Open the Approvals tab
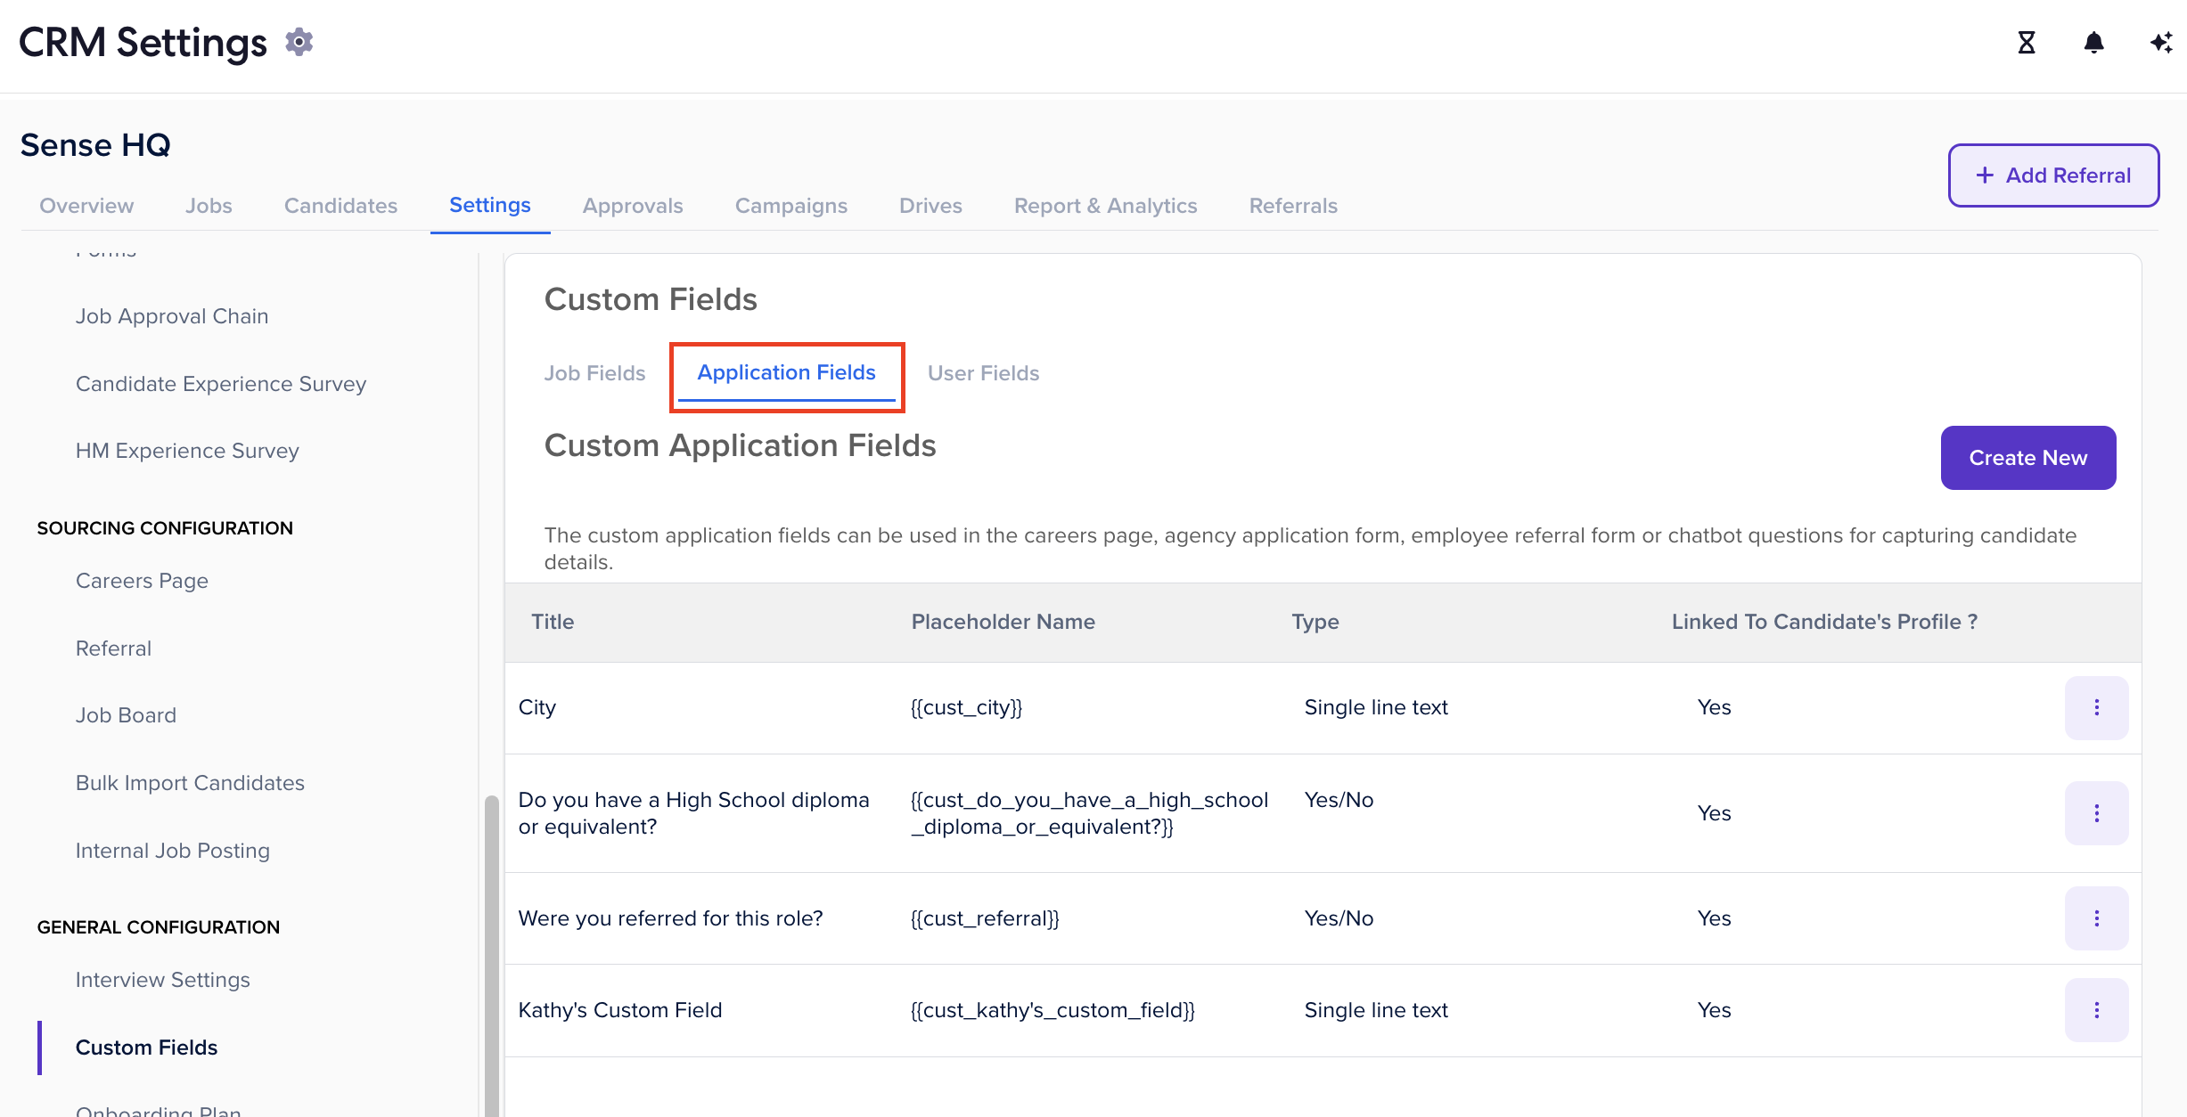2187x1117 pixels. tap(633, 206)
